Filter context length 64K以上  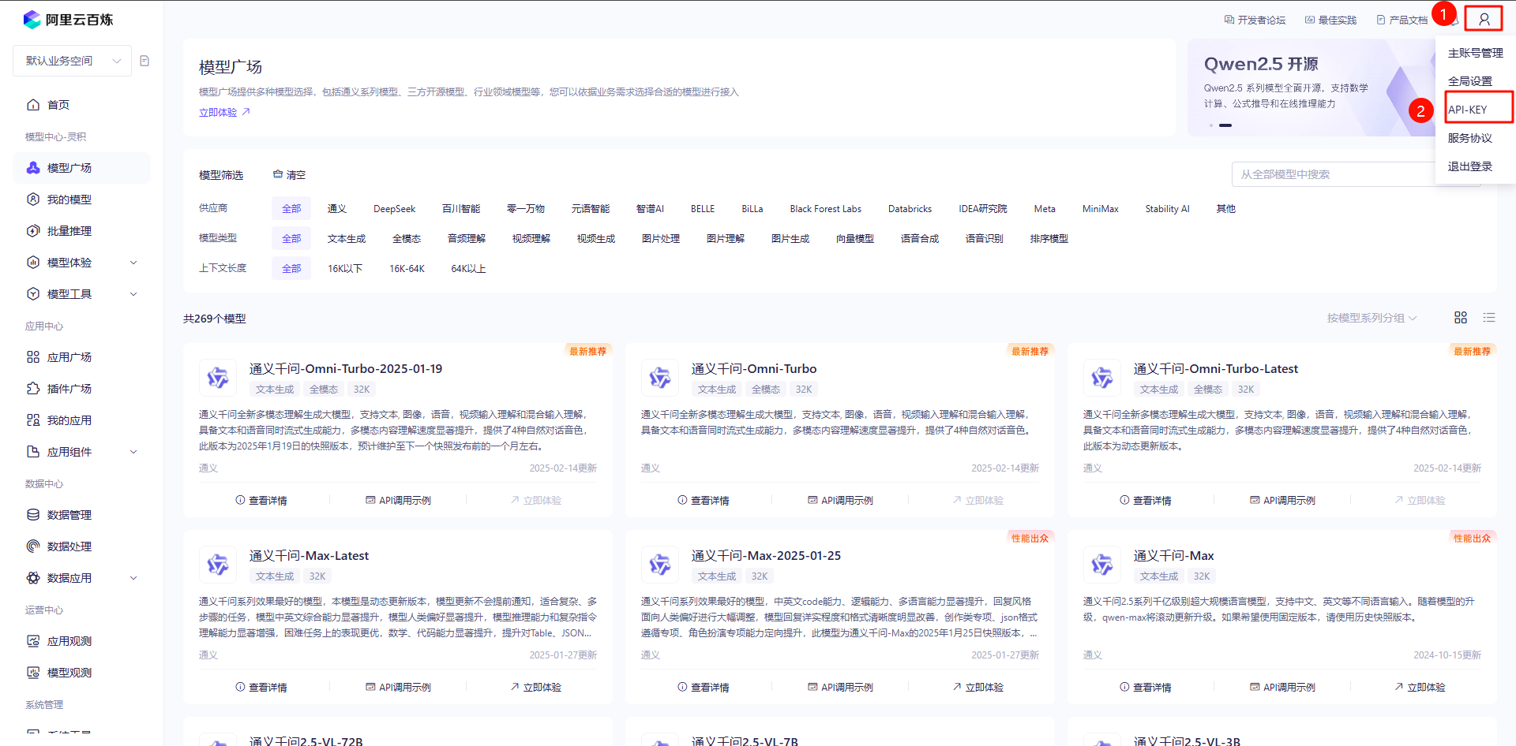point(468,269)
